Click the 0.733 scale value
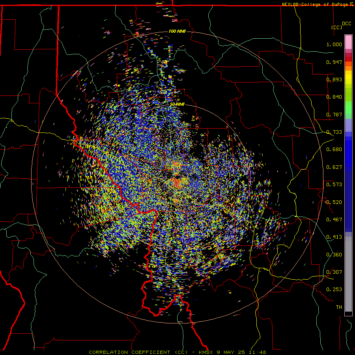This screenshot has height=355, width=355. click(334, 132)
